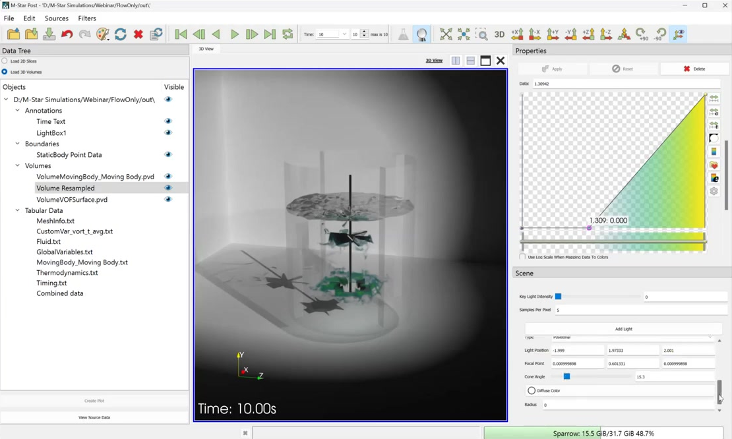
Task: Collapse the Annotations tree group
Action: coord(17,111)
